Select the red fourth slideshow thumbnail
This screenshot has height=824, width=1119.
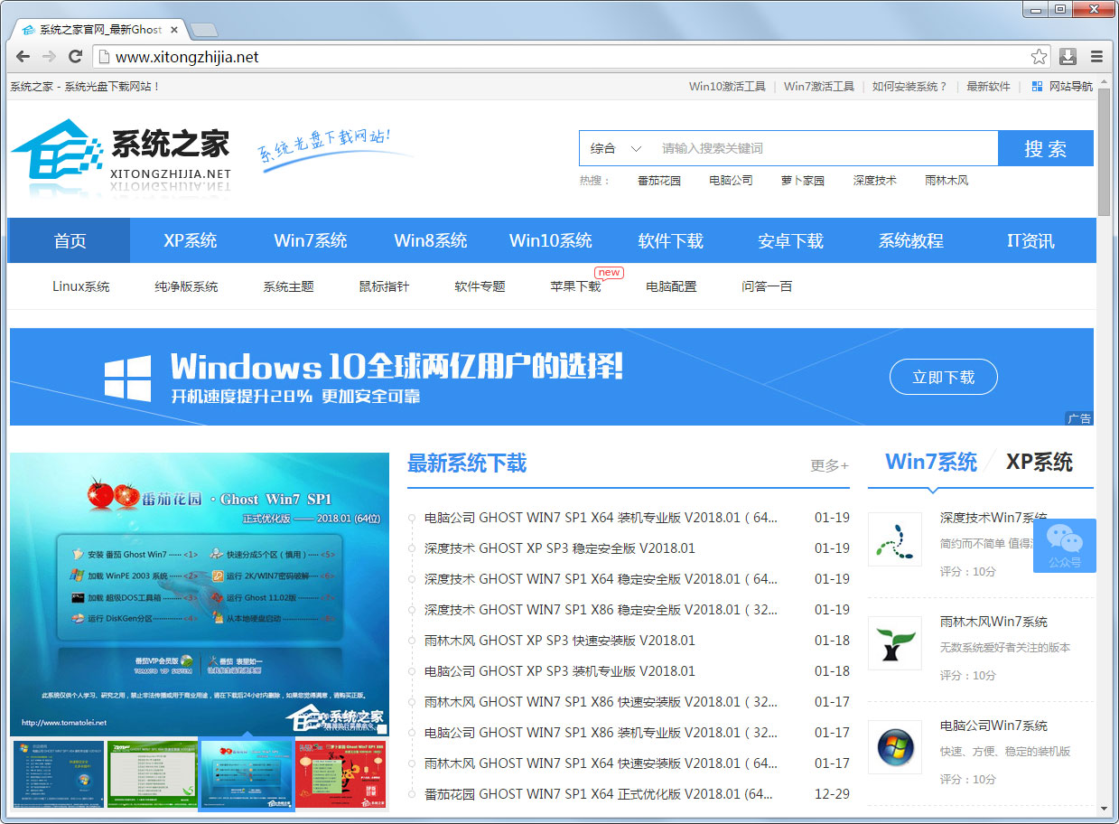tap(340, 774)
